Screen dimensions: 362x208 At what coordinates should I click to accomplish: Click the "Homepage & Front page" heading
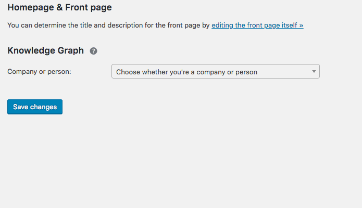(59, 7)
